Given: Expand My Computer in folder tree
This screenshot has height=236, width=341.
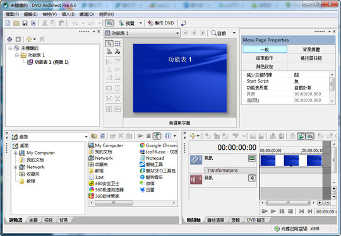Looking at the screenshot, I should tap(16, 153).
